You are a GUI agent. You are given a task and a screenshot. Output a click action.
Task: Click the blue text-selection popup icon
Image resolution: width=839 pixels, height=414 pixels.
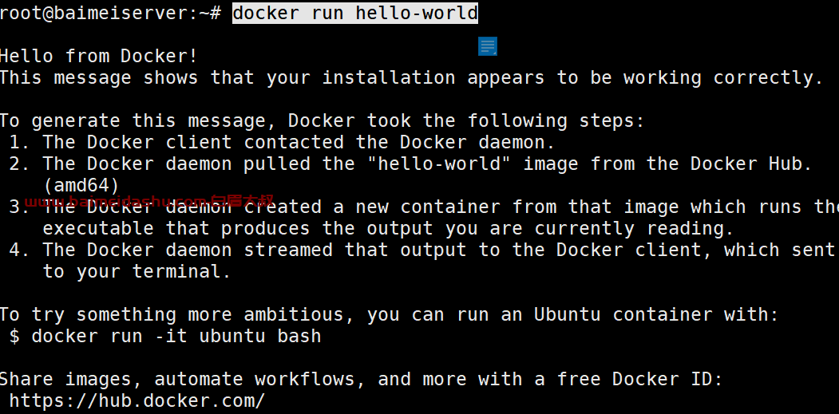[x=488, y=46]
